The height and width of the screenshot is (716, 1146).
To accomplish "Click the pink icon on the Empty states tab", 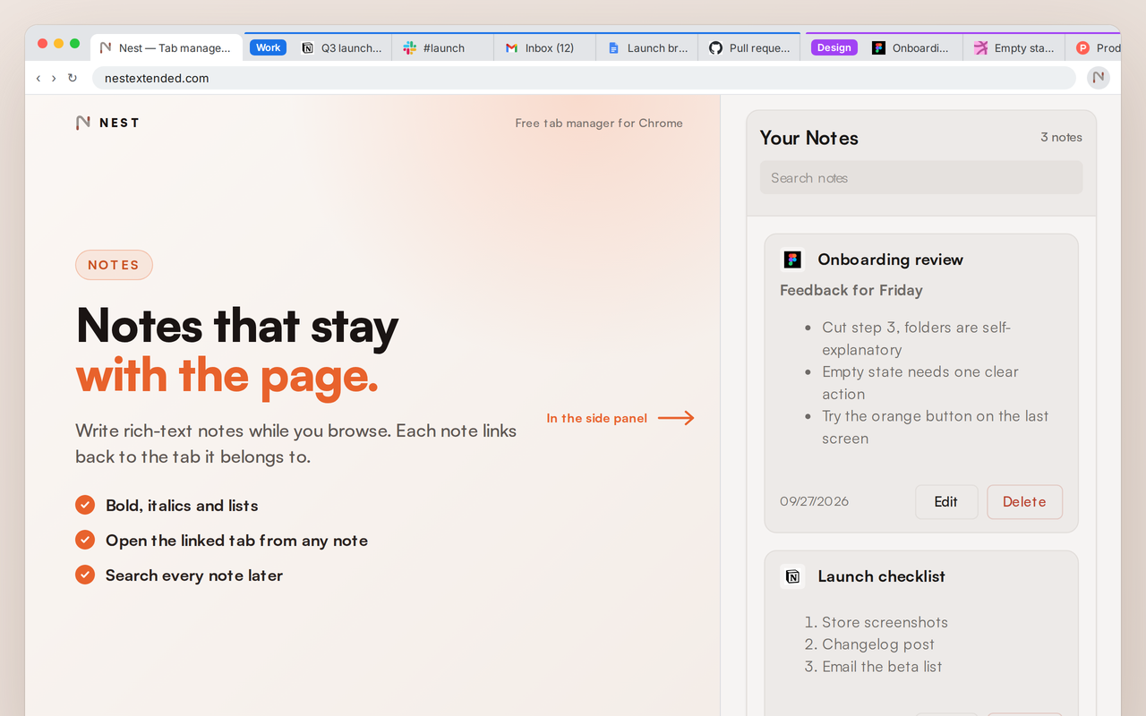I will pyautogui.click(x=980, y=47).
